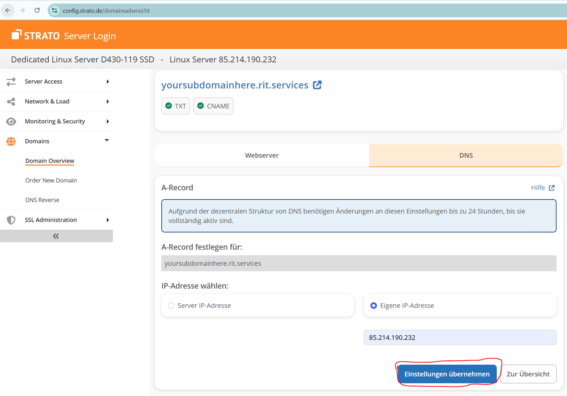Reload the page with refresh icon

click(x=37, y=10)
